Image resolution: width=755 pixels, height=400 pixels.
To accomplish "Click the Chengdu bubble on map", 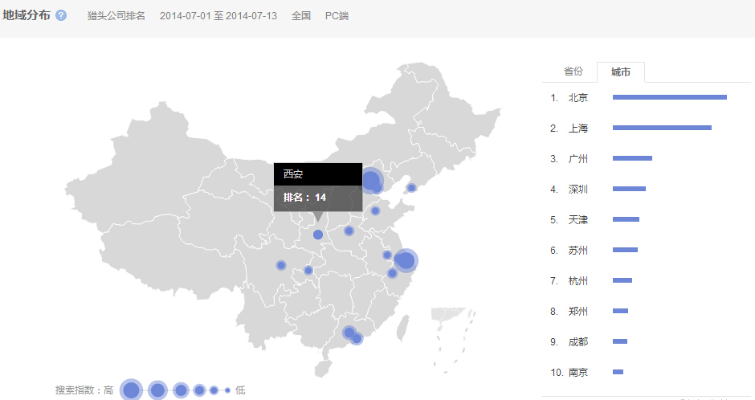I will 281,265.
